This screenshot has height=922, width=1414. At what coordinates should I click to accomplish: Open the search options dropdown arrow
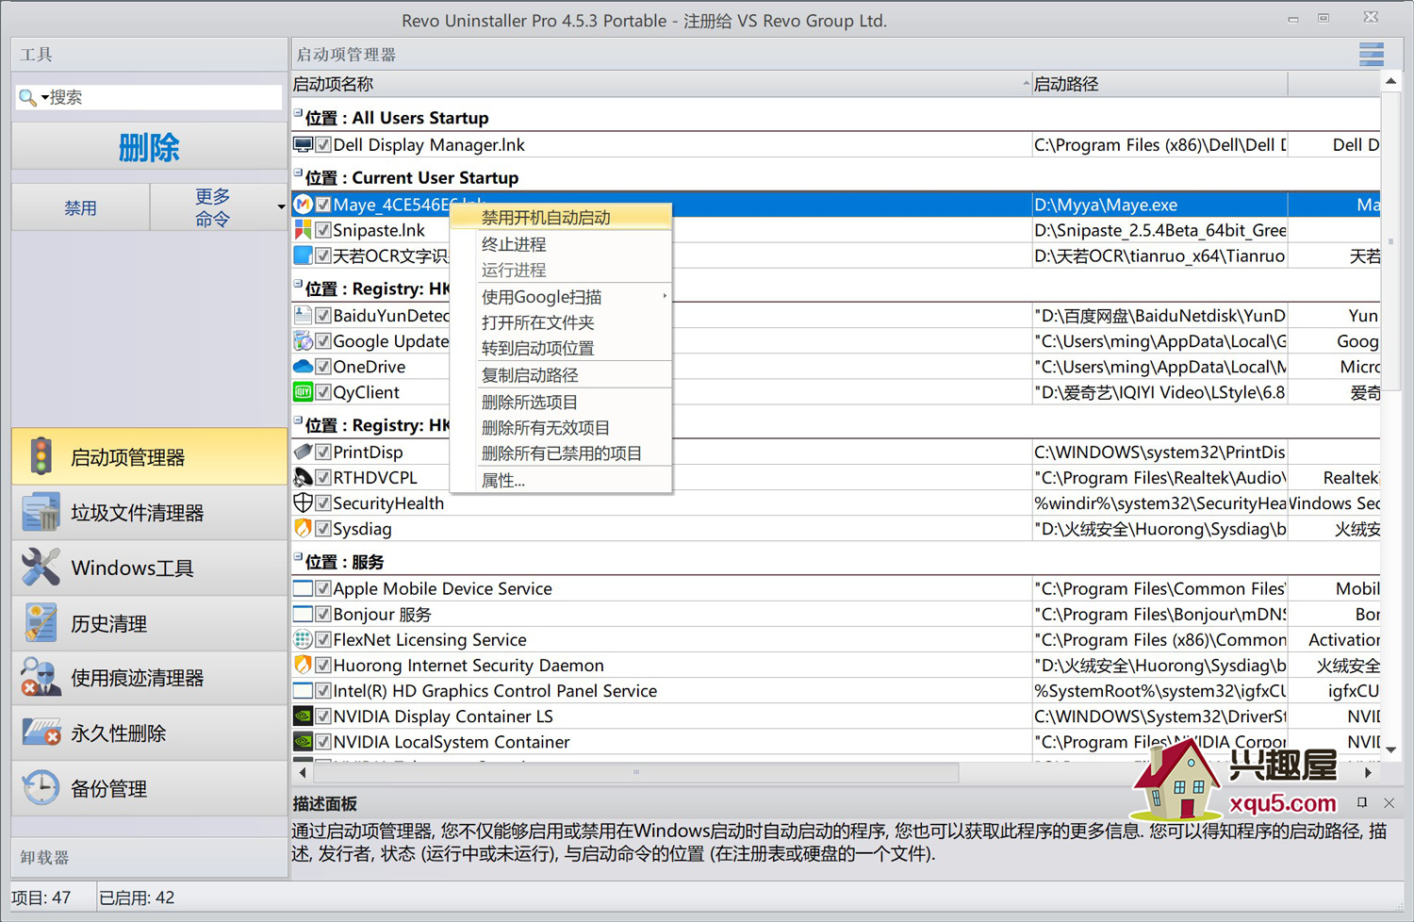(44, 97)
